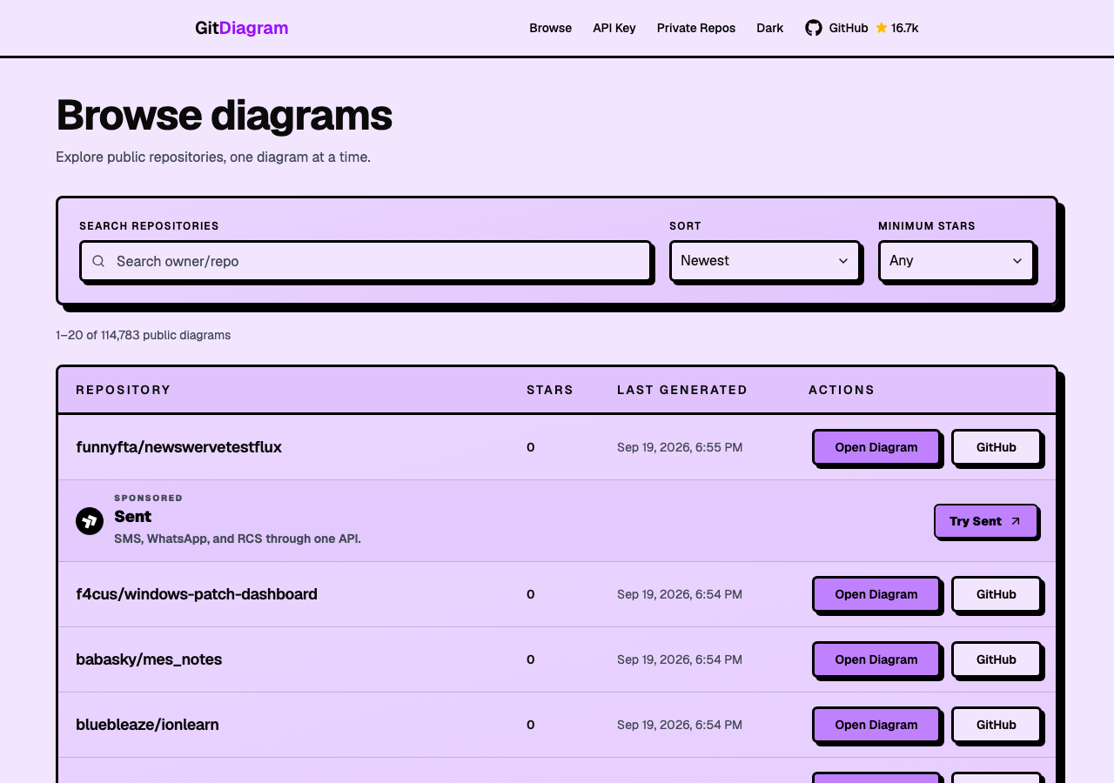Click the yellow star icon beside 16.7k

[x=882, y=28]
